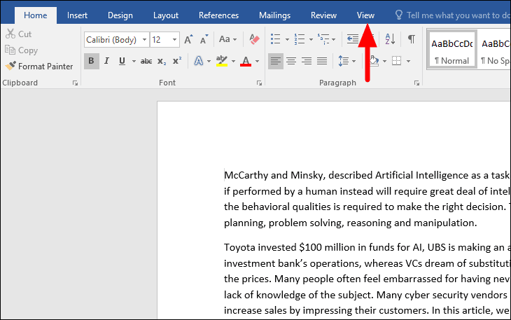Increase font size with grow icon
511x320 pixels.
click(x=188, y=40)
